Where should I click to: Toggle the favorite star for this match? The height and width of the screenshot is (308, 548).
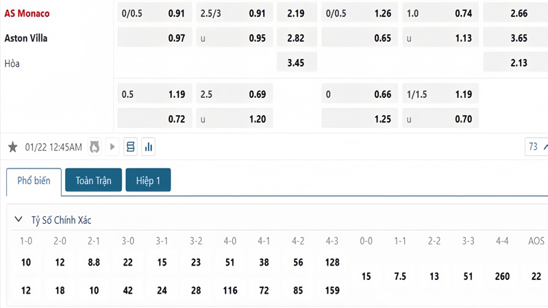(12, 147)
